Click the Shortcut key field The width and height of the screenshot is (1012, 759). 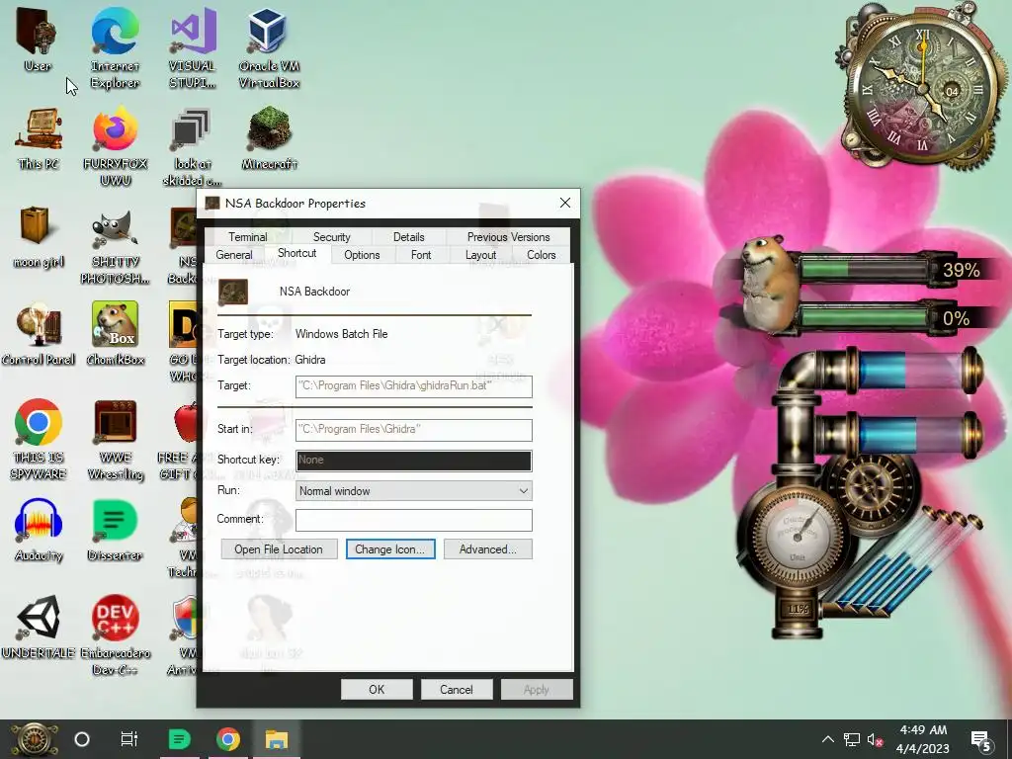tap(414, 461)
